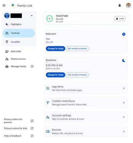
Task: Click the Manage family external link icon
Action: tap(32, 66)
